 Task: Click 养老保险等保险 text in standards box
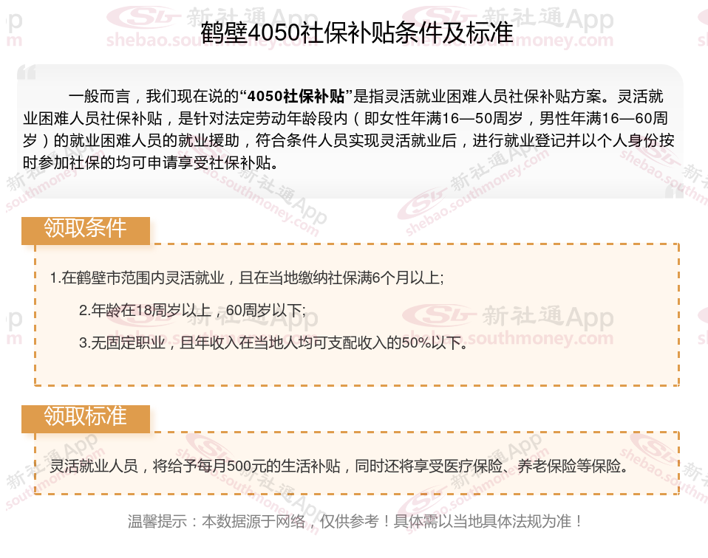tap(569, 466)
